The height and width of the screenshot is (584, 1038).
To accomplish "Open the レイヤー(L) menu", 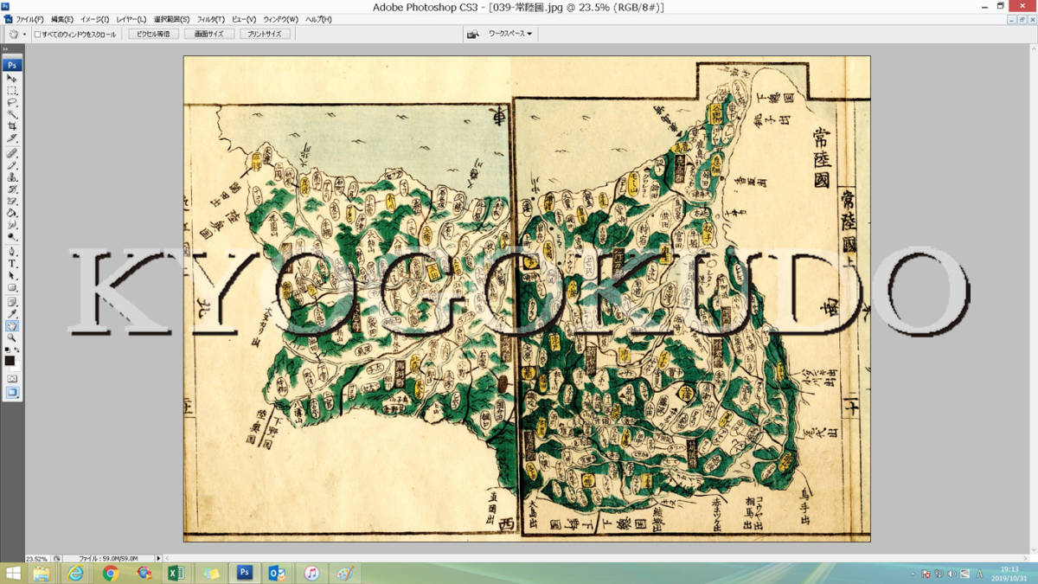I will click(x=131, y=19).
